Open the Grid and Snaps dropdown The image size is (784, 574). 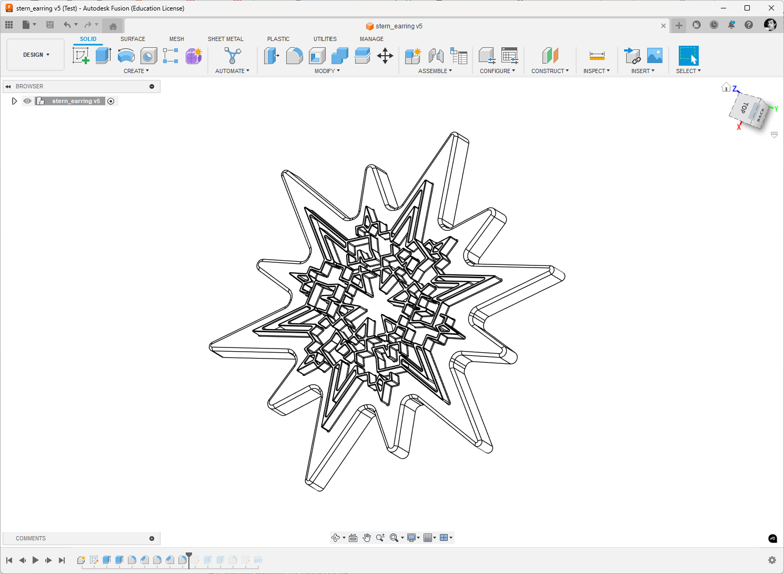click(x=430, y=538)
